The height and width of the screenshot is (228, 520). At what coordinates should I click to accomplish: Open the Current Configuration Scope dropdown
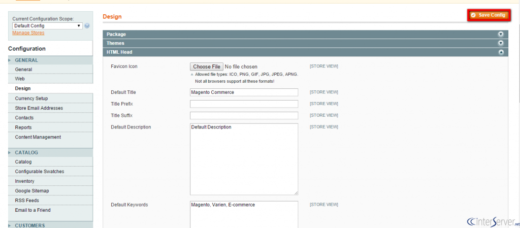tap(47, 26)
